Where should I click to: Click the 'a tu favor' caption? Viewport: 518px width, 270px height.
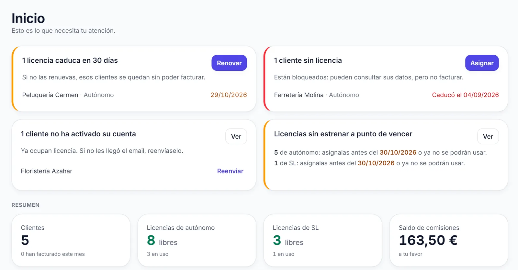tap(411, 254)
